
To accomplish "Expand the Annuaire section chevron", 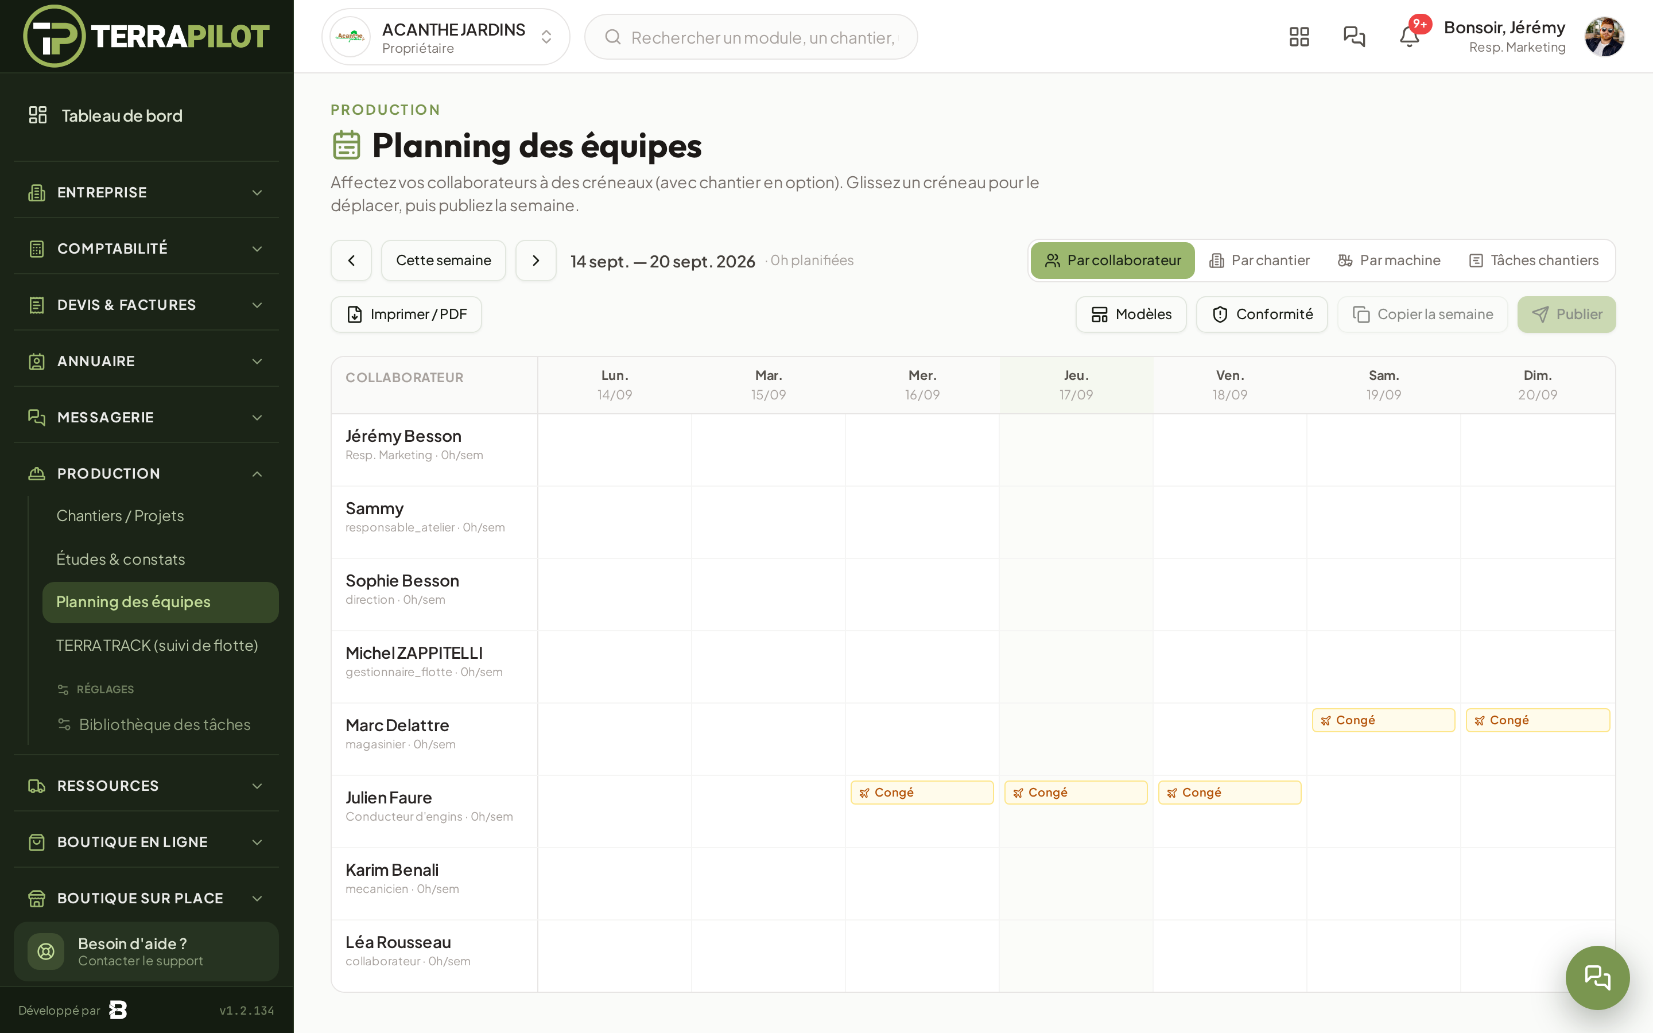I will 257,362.
